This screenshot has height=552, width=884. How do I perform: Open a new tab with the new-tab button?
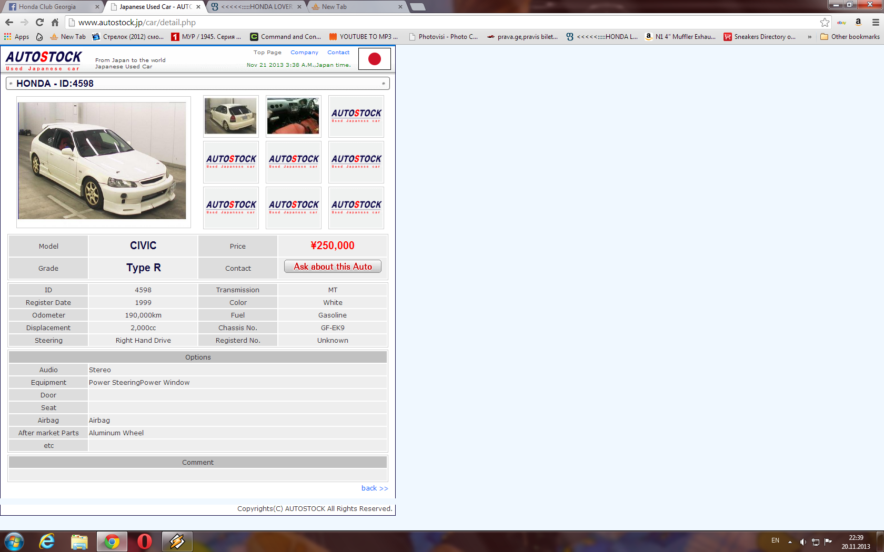(x=417, y=7)
